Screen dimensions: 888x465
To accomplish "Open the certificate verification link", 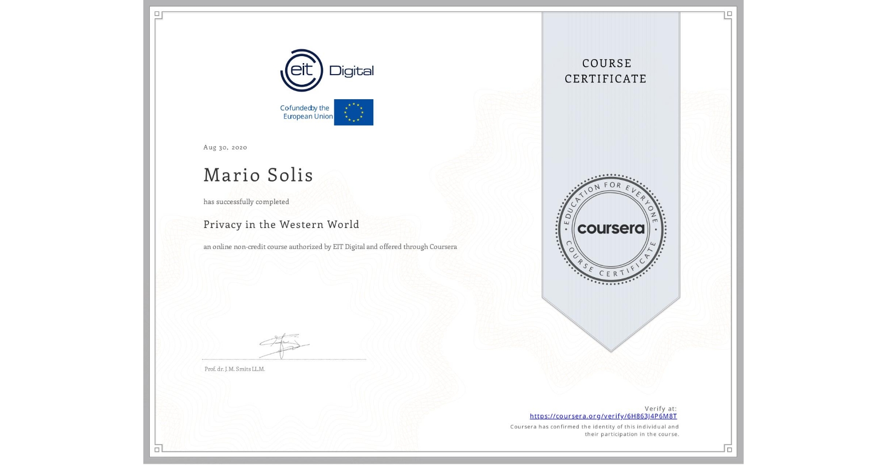I will pyautogui.click(x=604, y=416).
